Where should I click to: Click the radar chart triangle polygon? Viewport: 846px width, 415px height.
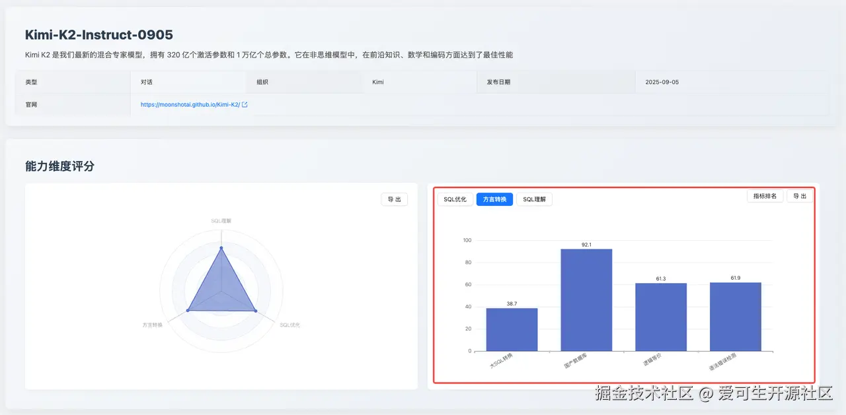[x=221, y=290]
